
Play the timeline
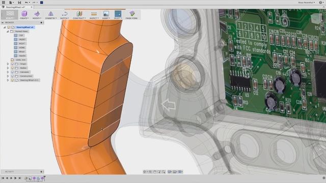click(x=11, y=178)
